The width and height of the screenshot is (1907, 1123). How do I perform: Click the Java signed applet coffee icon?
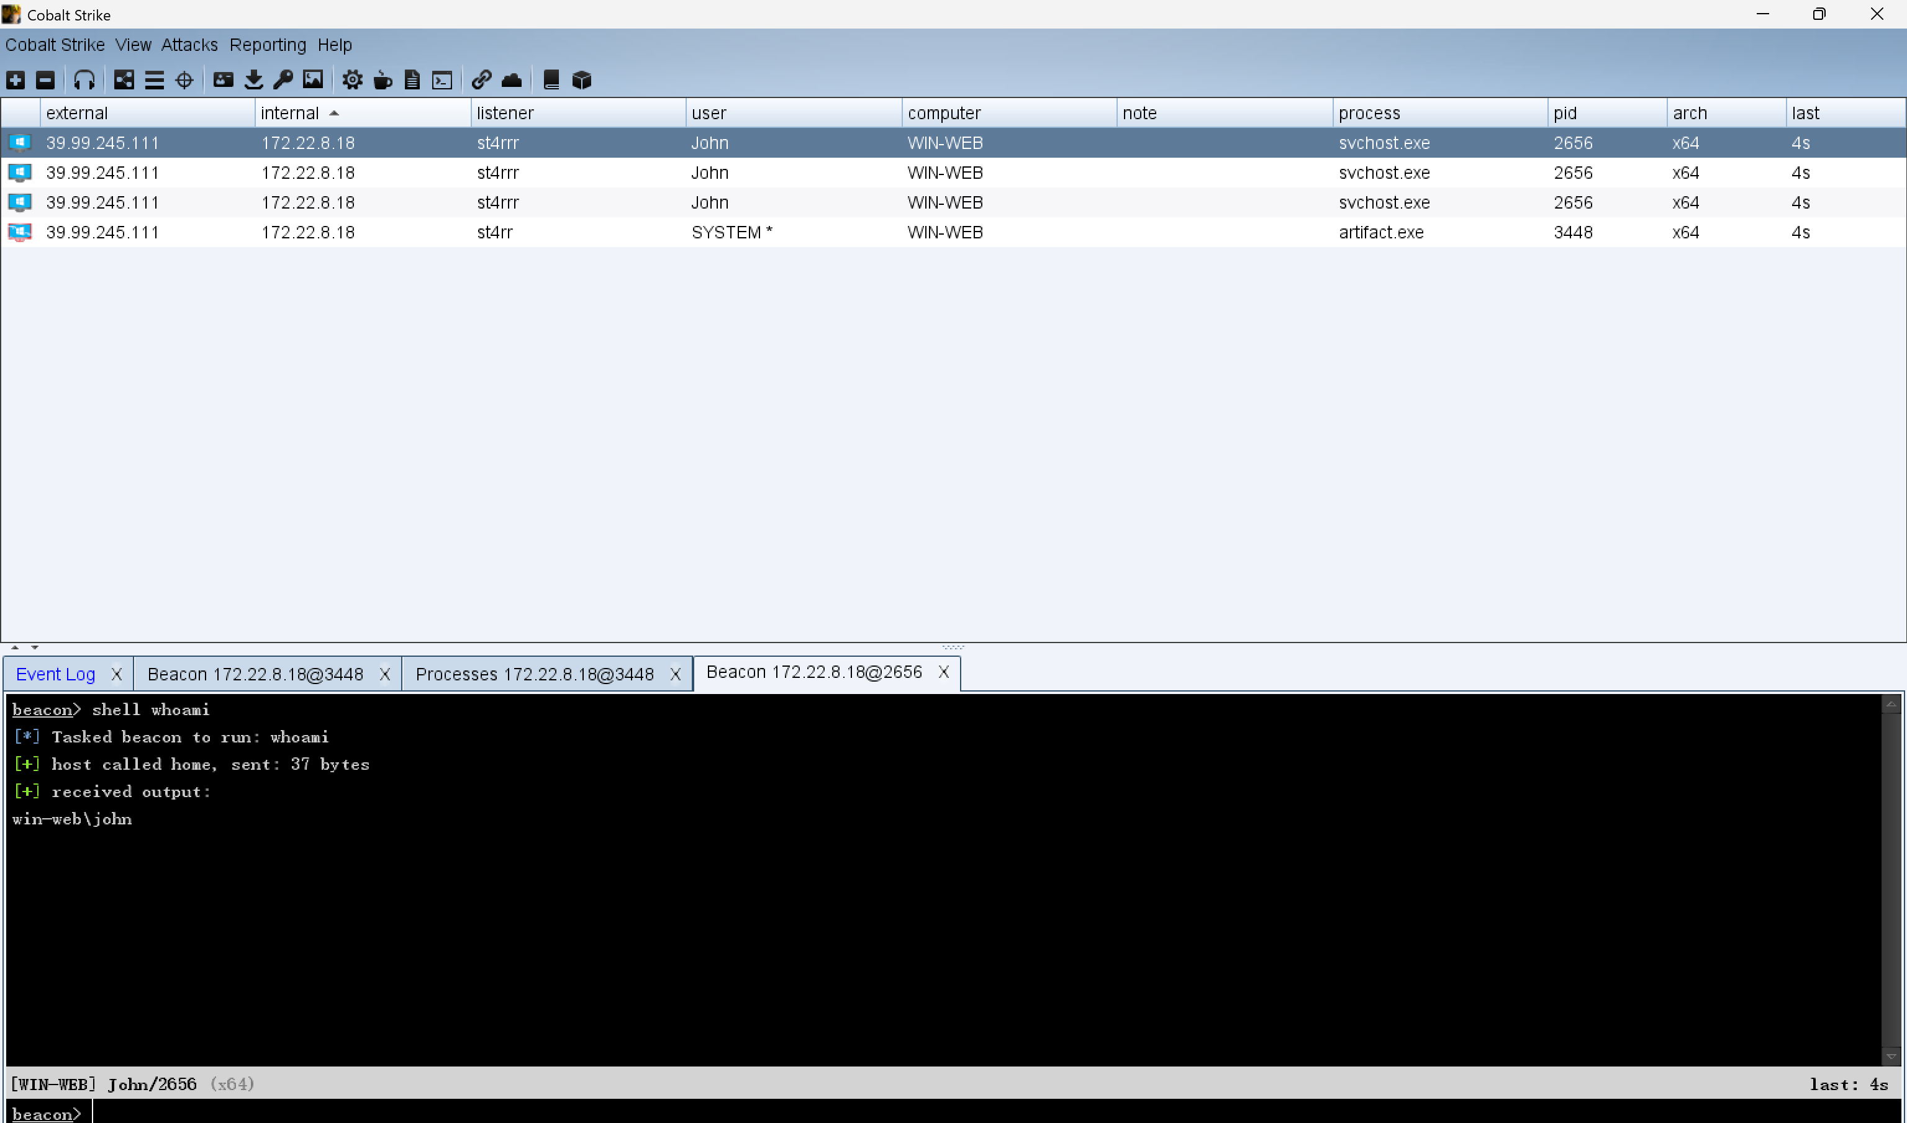[383, 80]
